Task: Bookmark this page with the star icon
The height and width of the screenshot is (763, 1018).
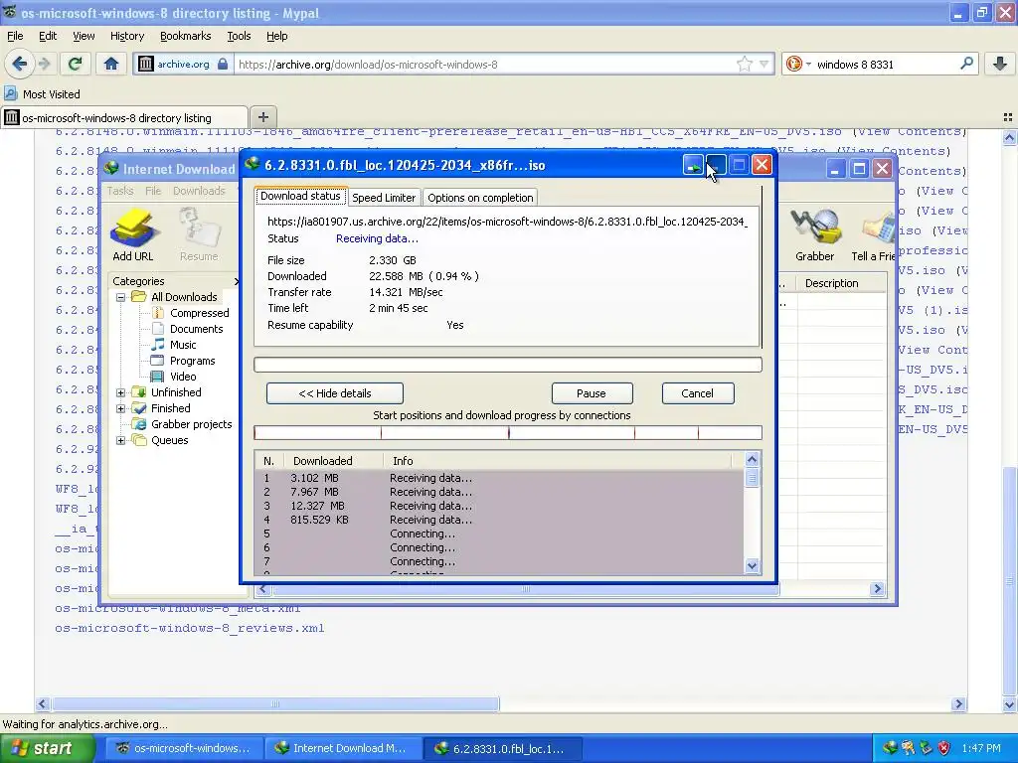Action: pyautogui.click(x=744, y=64)
